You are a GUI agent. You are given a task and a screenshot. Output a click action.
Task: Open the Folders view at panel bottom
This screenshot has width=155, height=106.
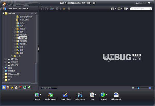pyautogui.click(x=4, y=87)
